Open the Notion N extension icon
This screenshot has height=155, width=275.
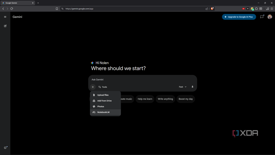click(x=248, y=9)
